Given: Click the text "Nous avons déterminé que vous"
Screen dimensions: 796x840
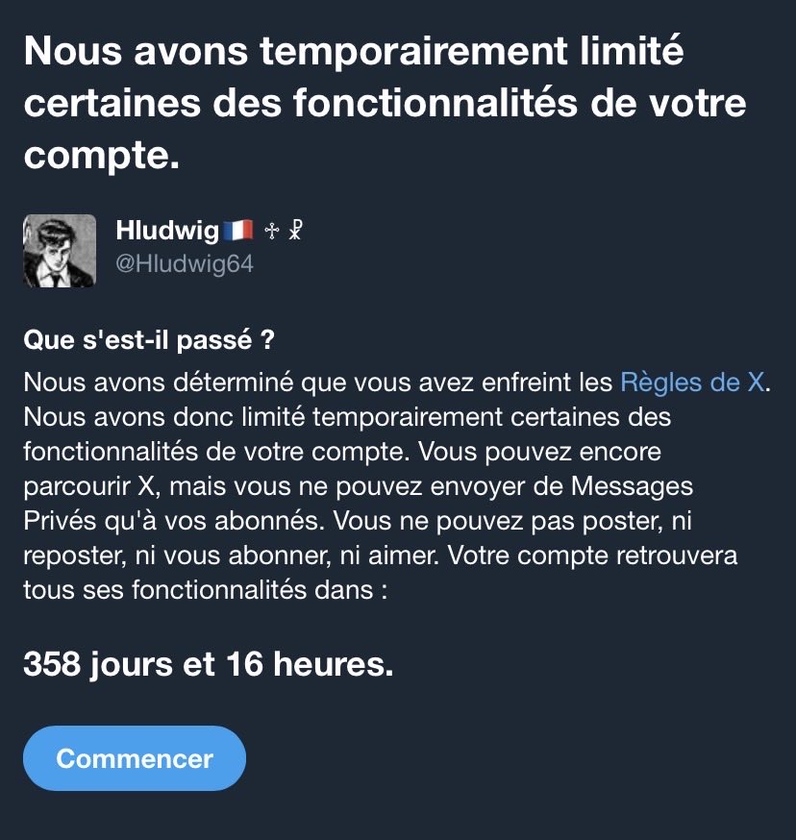Looking at the screenshot, I should 217,383.
